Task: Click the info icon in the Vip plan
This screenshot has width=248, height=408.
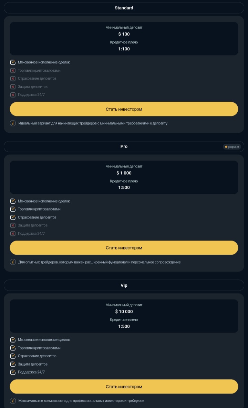Action: click(x=13, y=401)
